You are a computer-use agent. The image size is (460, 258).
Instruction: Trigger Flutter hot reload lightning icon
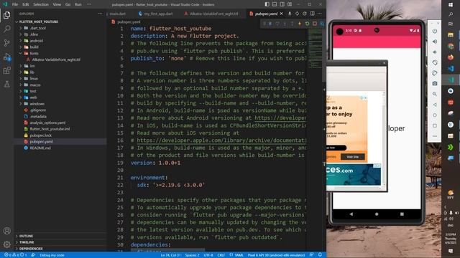pos(300,24)
